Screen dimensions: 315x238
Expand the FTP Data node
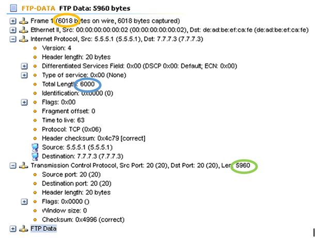(x=12, y=228)
